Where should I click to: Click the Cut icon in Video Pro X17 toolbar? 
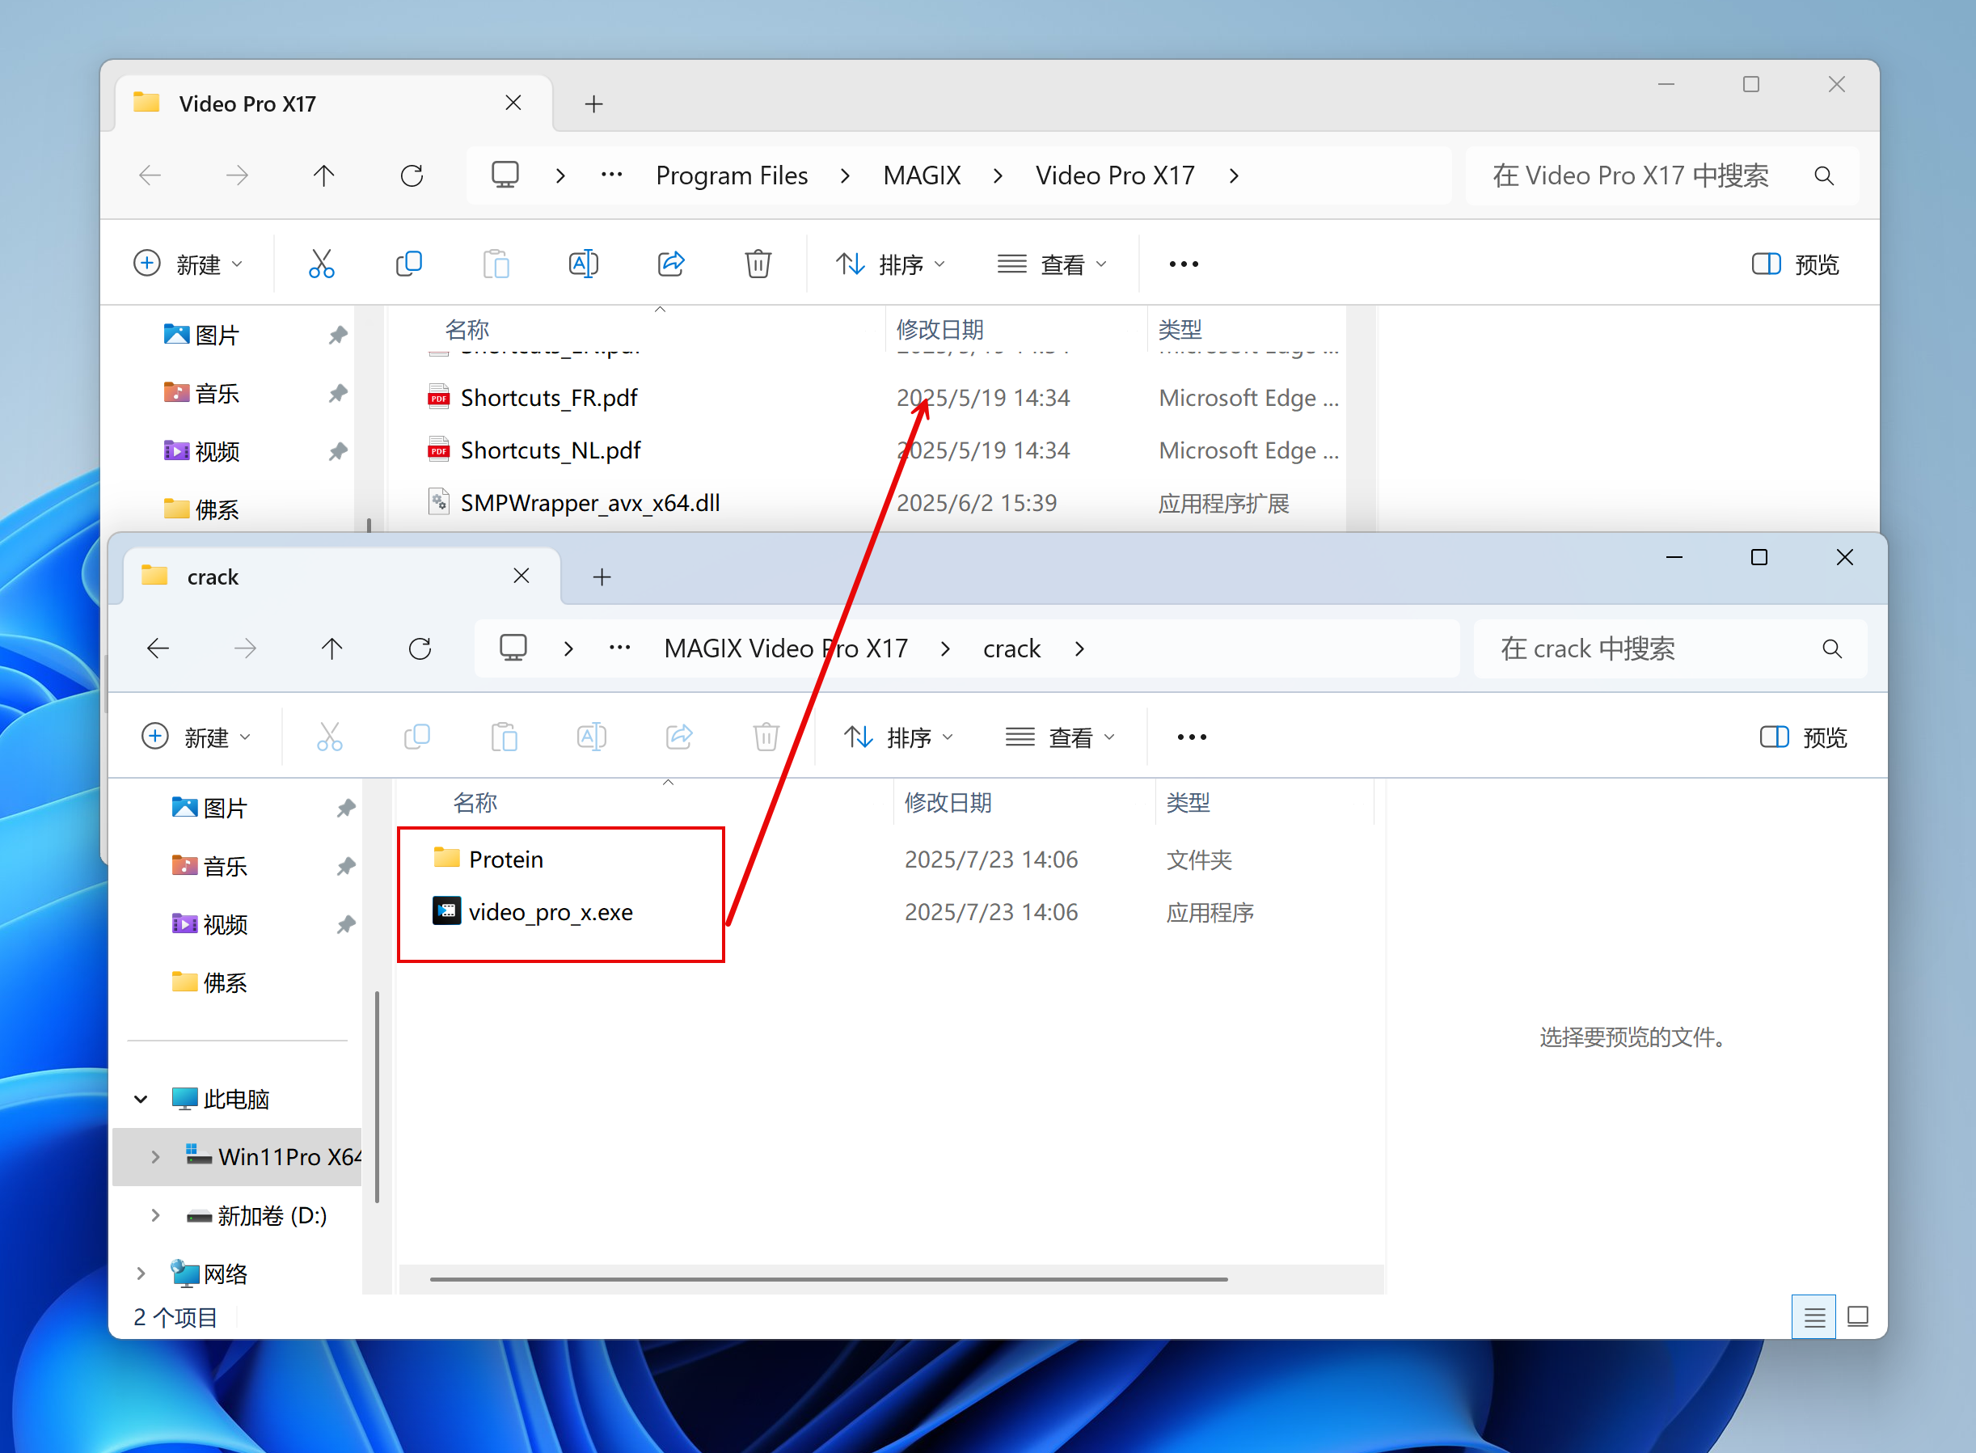click(x=321, y=264)
